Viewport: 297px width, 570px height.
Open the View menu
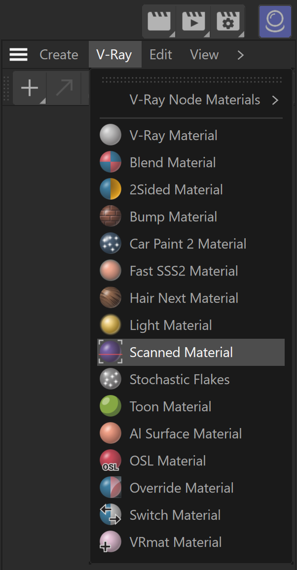pyautogui.click(x=204, y=55)
